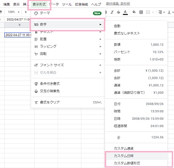Choose the @ 1234.56 custom format
The height and width of the screenshot is (168, 174).
136,137
